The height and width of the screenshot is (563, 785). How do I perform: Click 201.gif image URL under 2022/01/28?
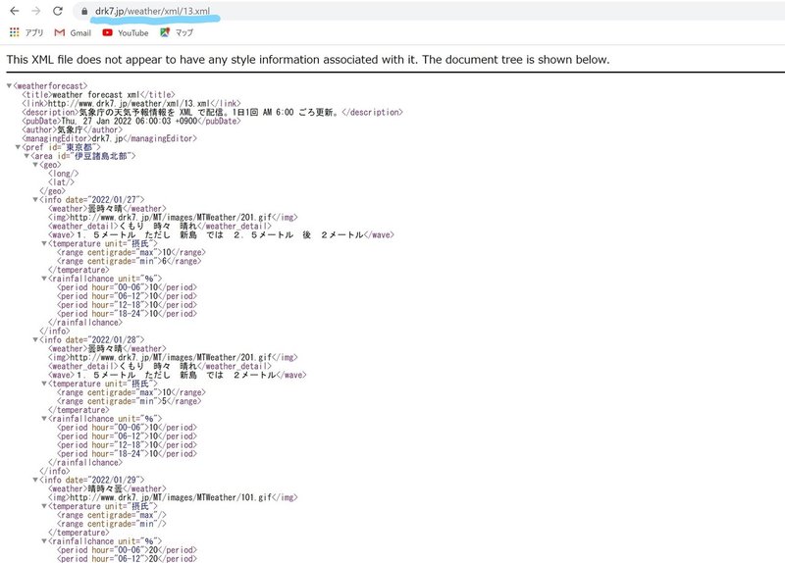click(x=171, y=357)
